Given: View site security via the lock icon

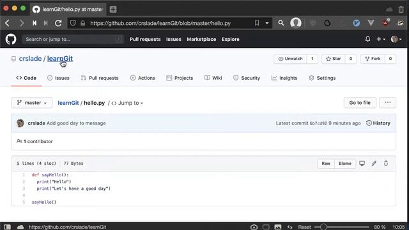Looking at the screenshot, I should (82, 23).
